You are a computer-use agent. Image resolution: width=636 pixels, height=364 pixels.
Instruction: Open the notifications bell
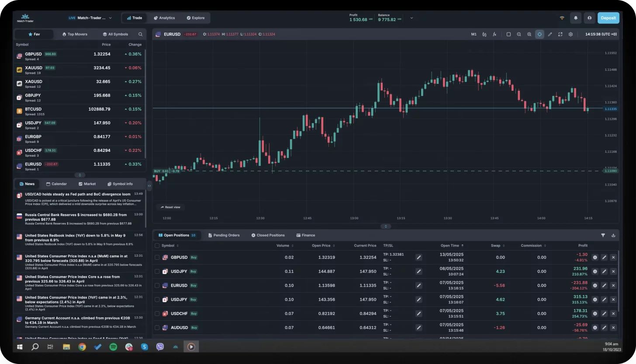pos(576,18)
